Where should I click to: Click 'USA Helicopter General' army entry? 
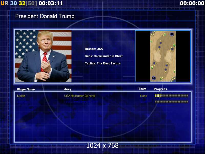(79, 96)
